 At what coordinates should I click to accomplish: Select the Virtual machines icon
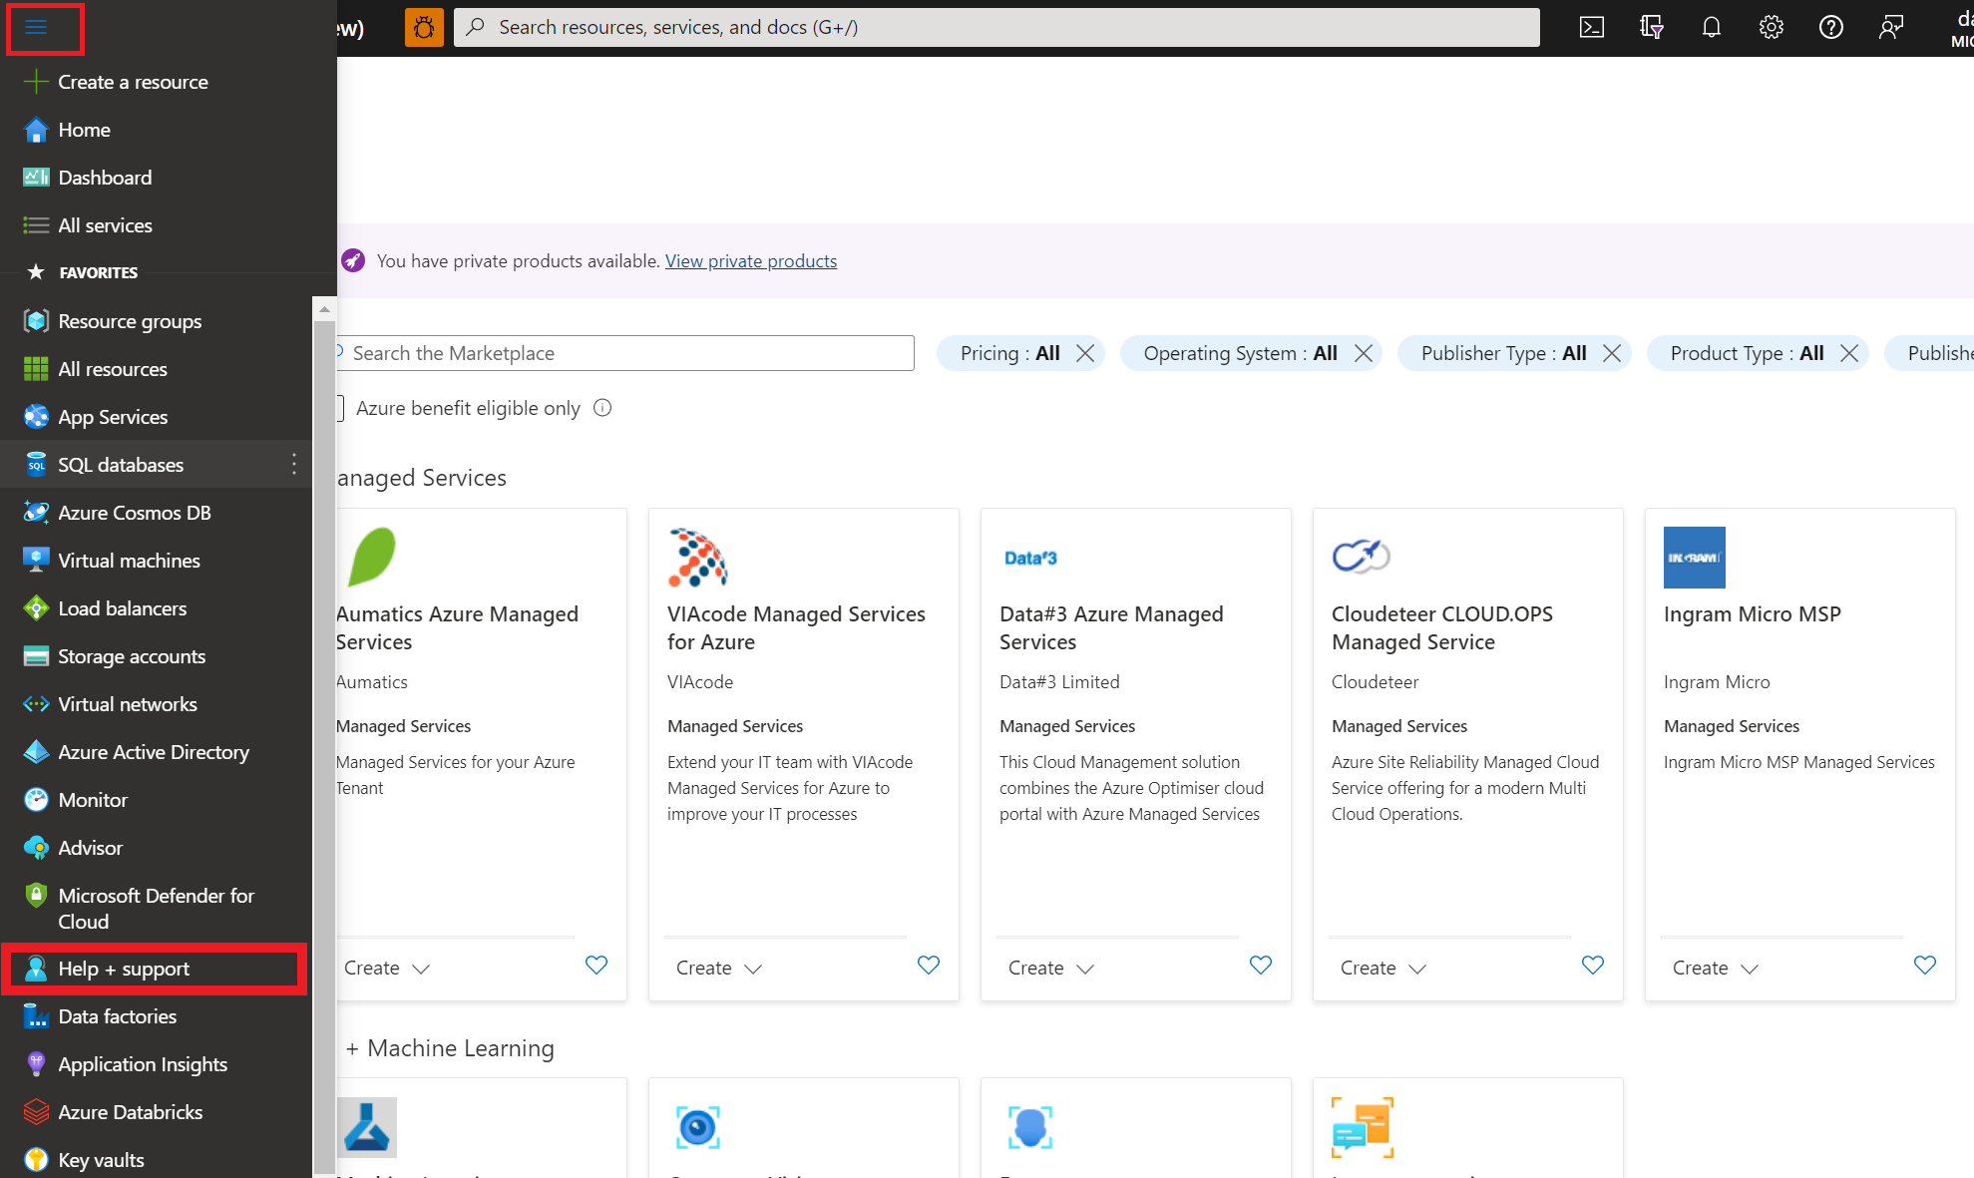[x=35, y=560]
